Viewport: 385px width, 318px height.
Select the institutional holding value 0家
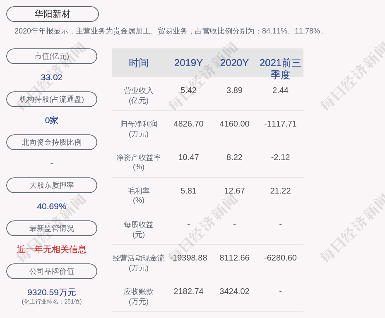click(52, 120)
